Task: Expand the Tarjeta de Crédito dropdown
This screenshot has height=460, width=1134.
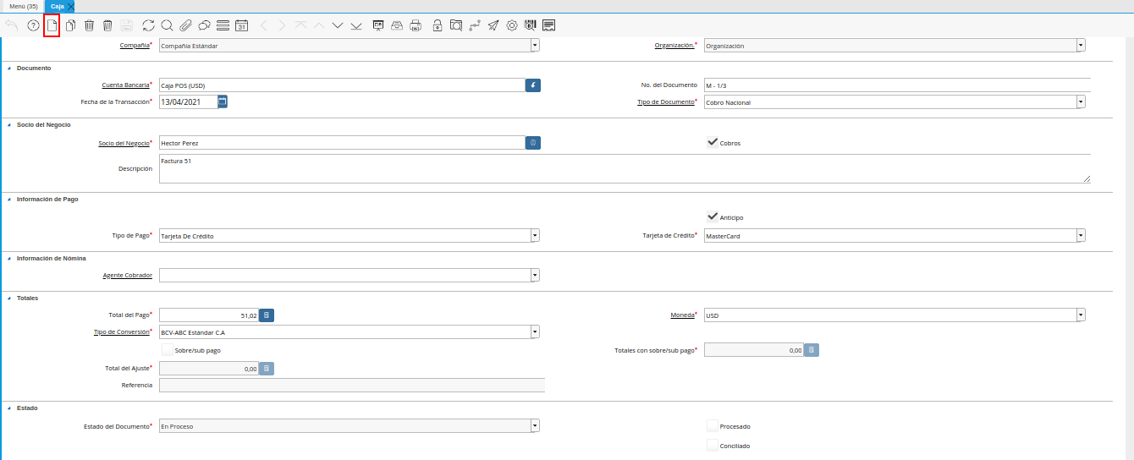Action: pos(1081,236)
